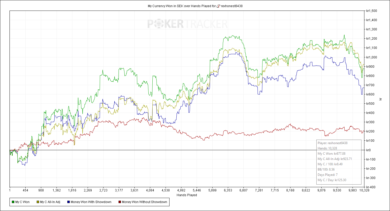Click the PokerTracker watermark logo
The height and width of the screenshot is (211, 390).
[187, 24]
